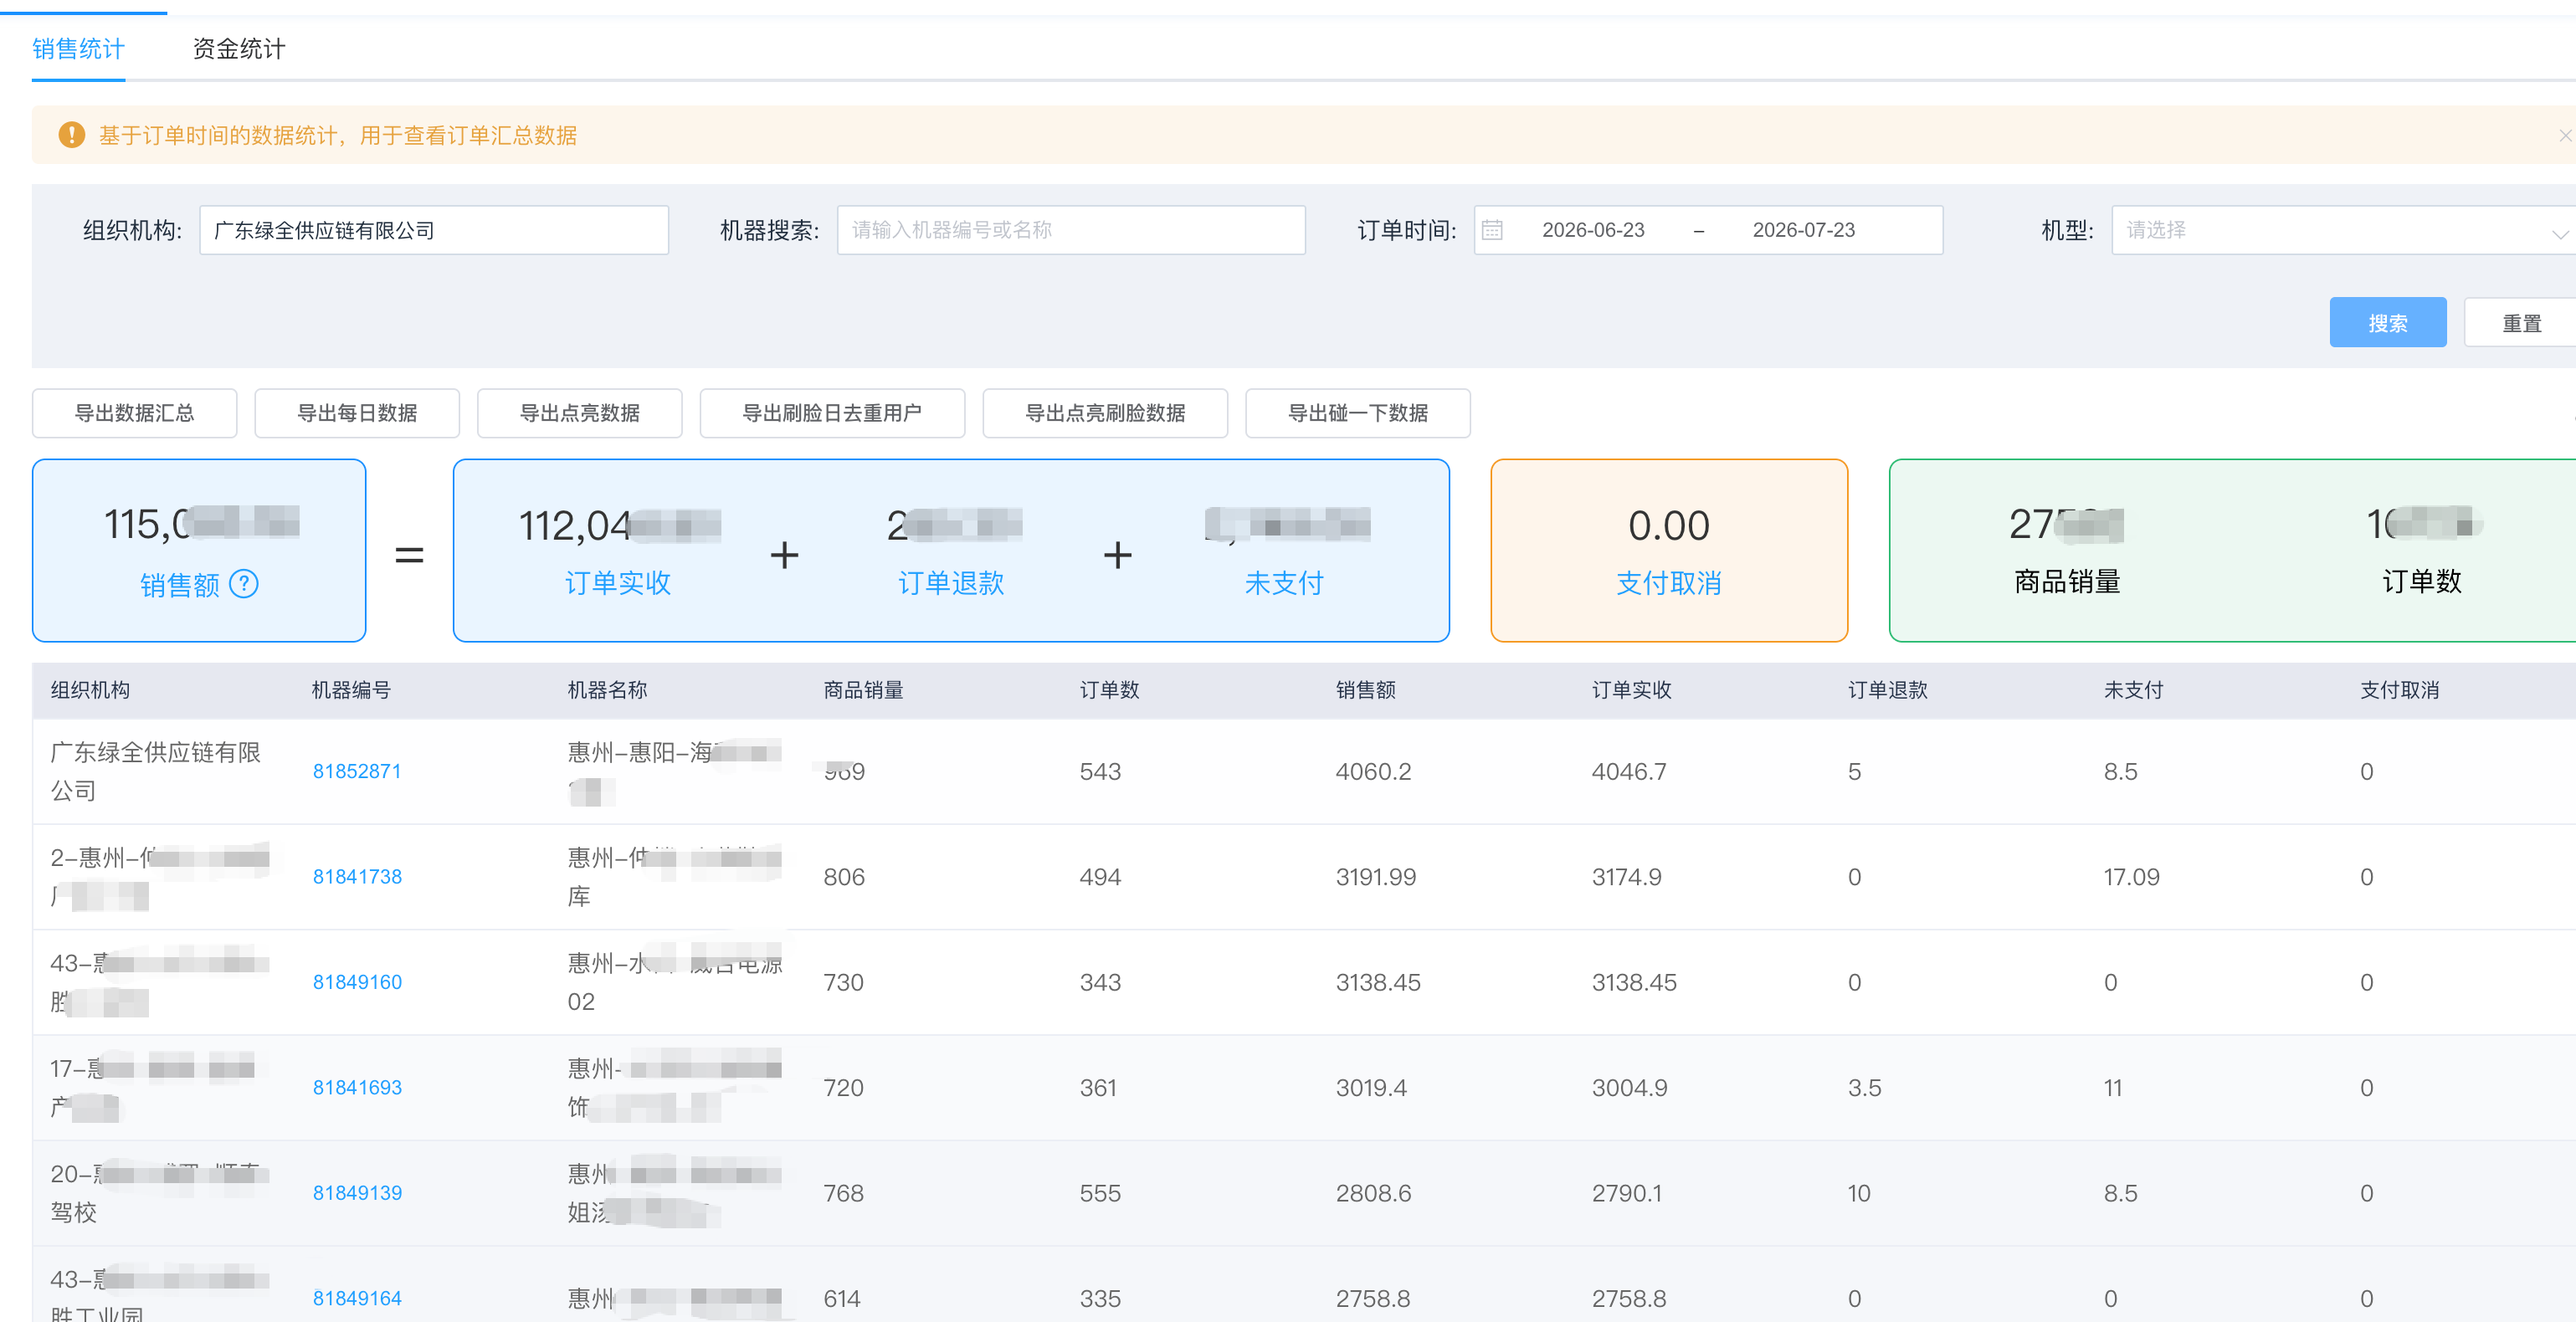Switch to the 资金统计 tab

pos(238,48)
